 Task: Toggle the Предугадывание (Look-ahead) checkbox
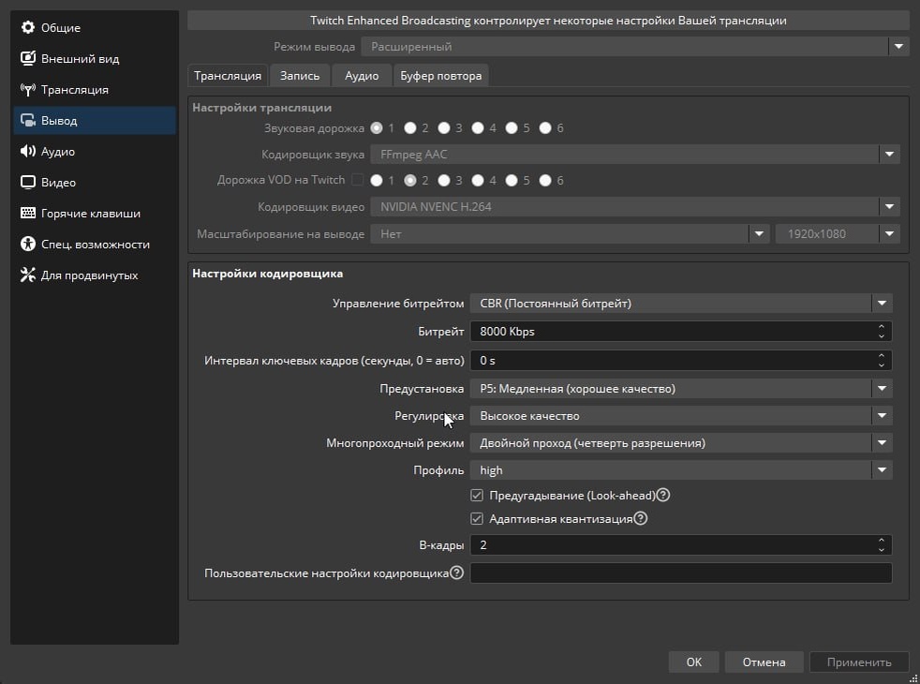coord(477,495)
